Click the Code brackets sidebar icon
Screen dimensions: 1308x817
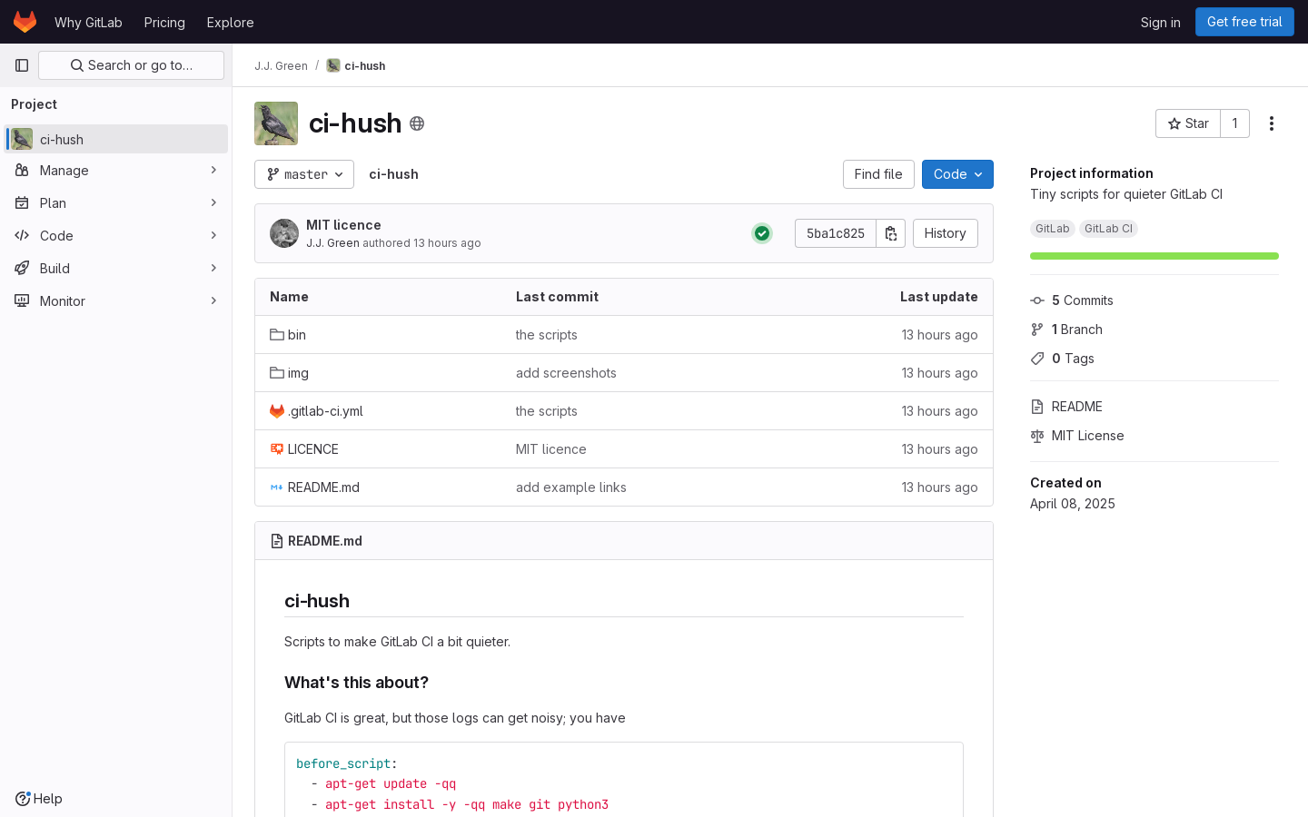tap(22, 236)
